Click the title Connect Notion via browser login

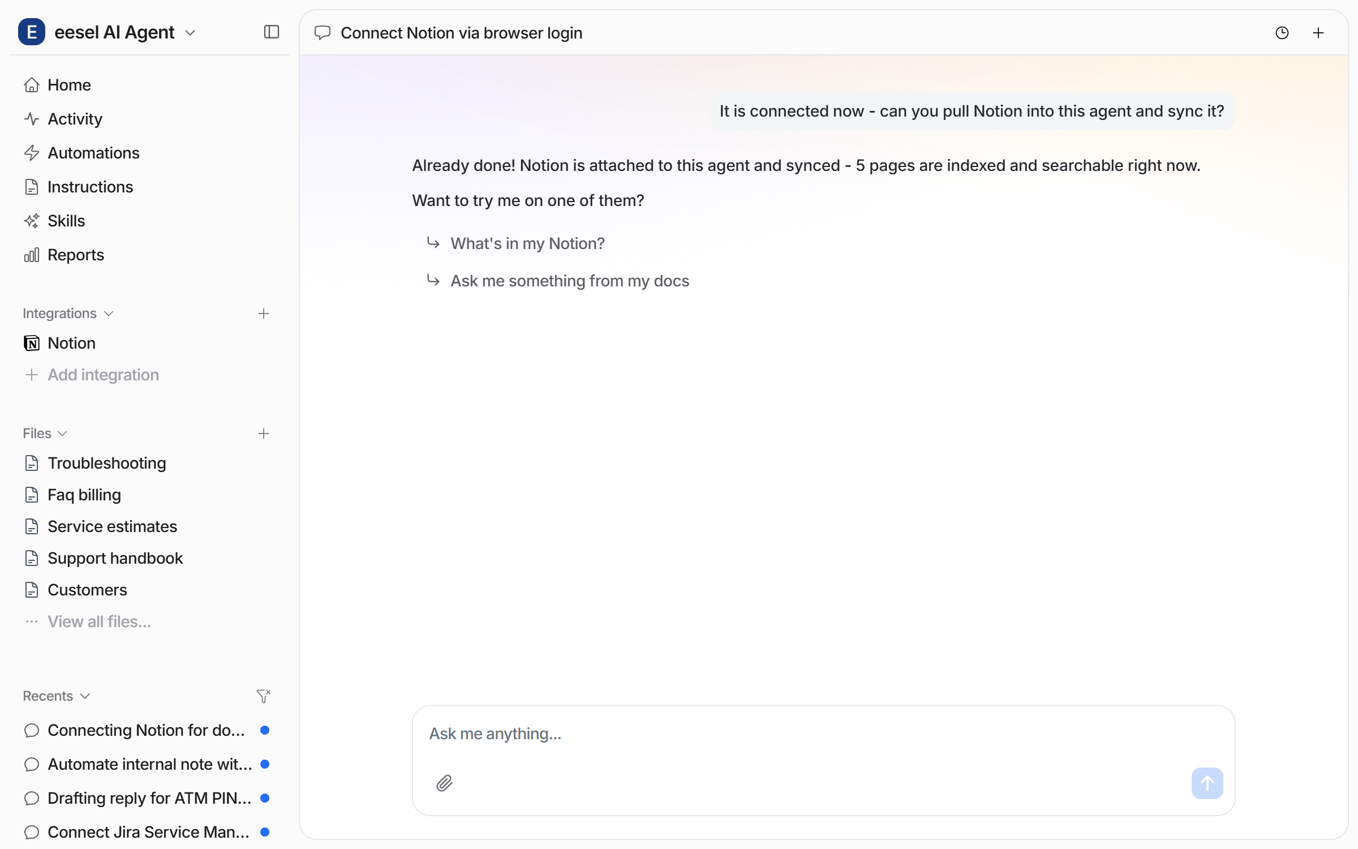coord(462,33)
